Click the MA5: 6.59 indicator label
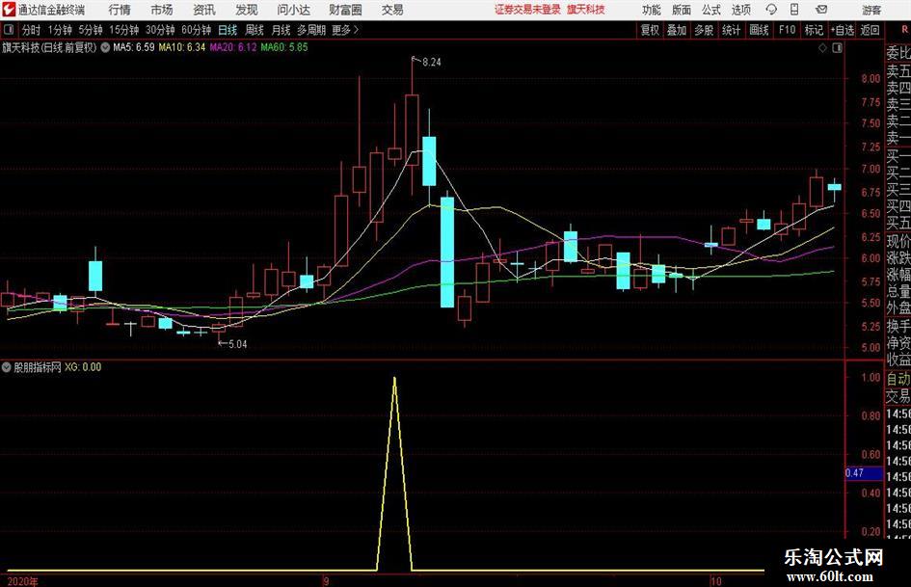 [x=134, y=47]
